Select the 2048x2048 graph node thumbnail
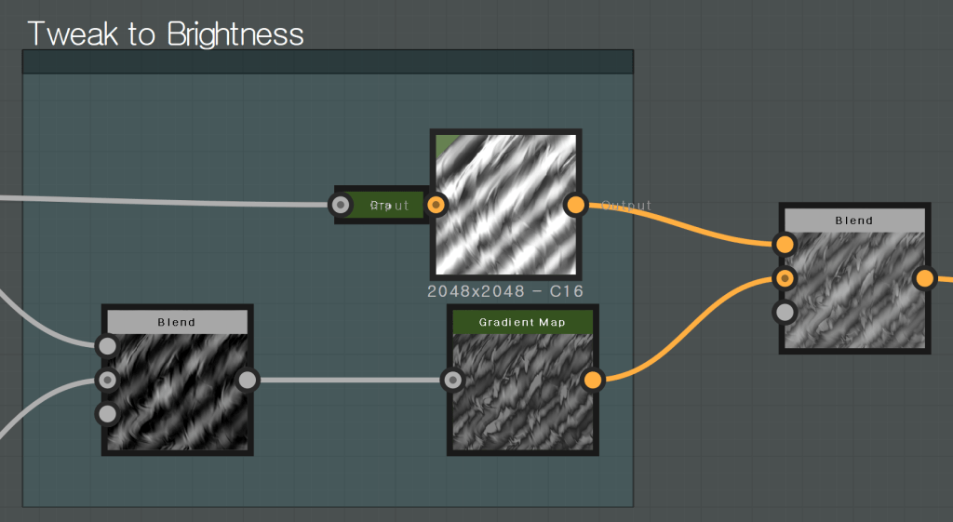This screenshot has height=522, width=953. [x=505, y=204]
